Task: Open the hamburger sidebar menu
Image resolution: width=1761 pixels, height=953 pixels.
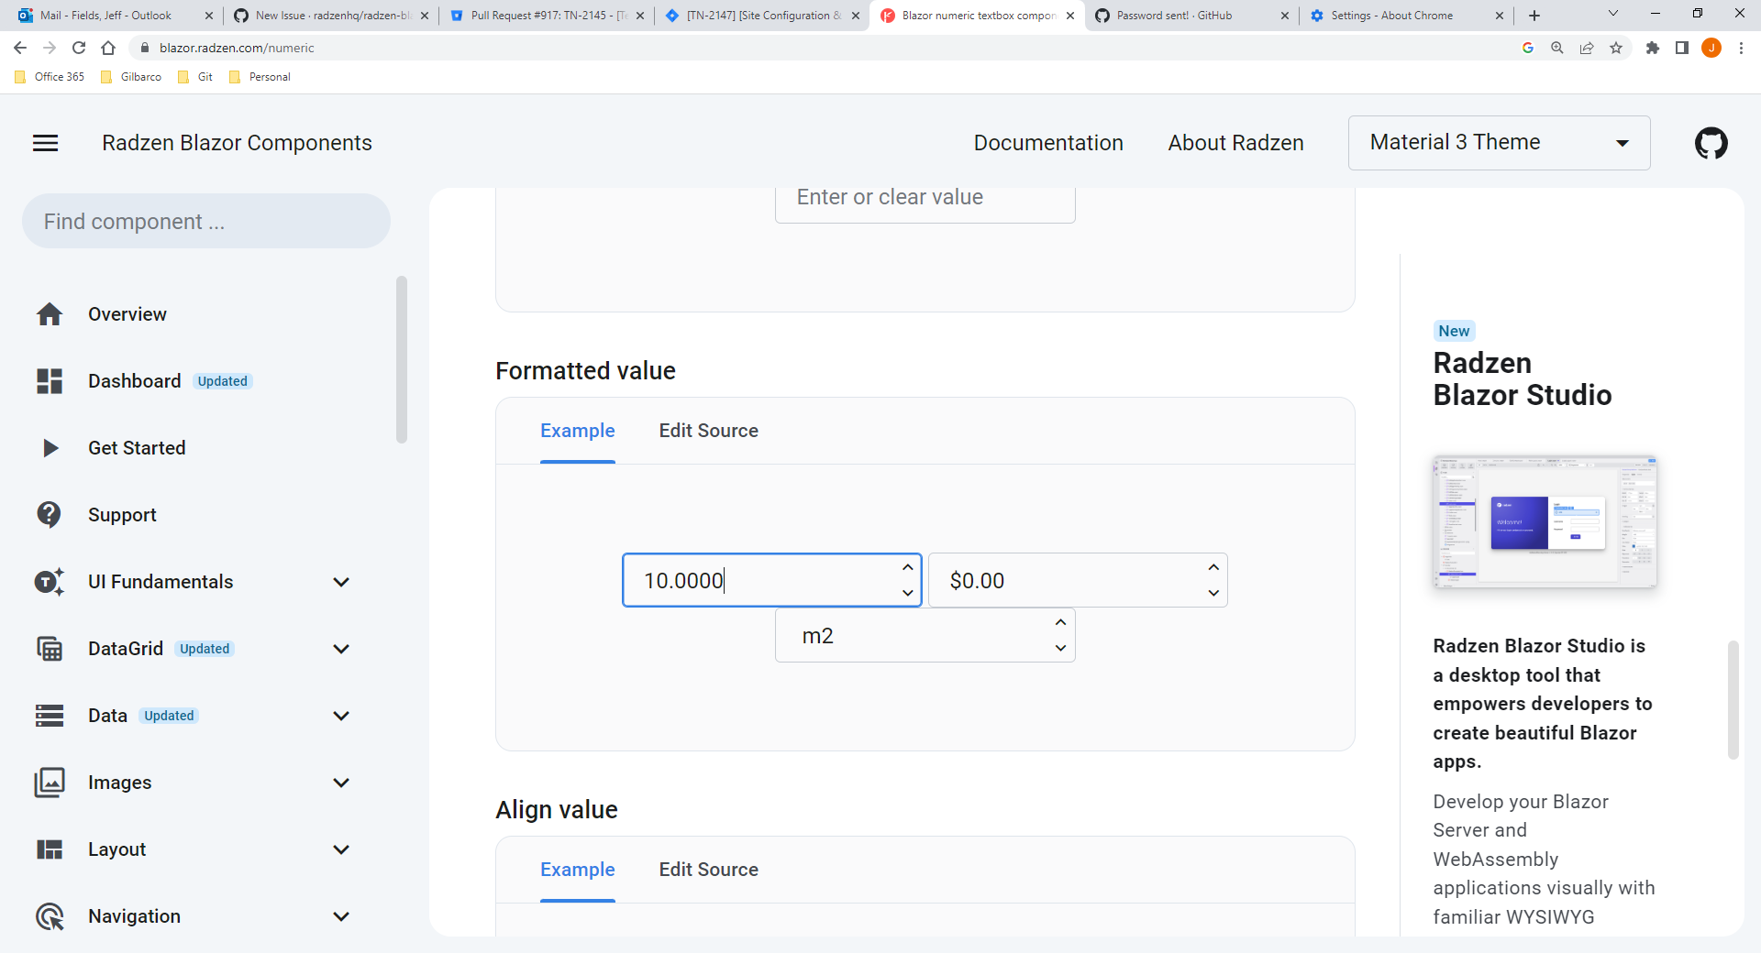Action: click(45, 143)
